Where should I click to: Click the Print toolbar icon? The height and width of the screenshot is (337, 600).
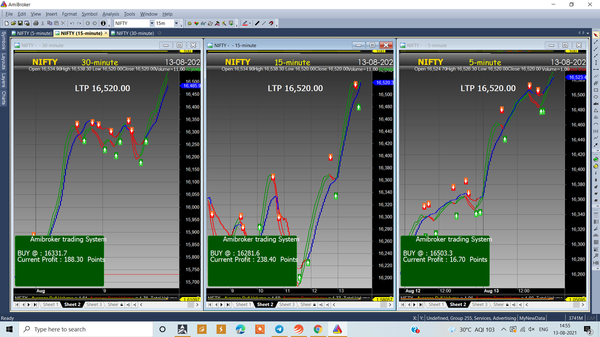click(x=36, y=23)
